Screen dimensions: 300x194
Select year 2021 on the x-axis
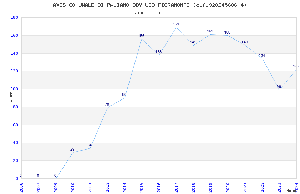(x=245, y=187)
